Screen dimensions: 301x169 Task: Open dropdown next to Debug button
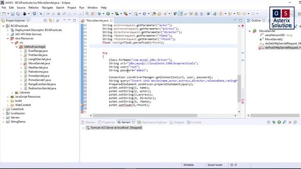(x=103, y=14)
